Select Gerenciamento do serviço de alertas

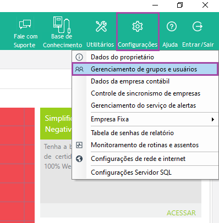click(143, 105)
